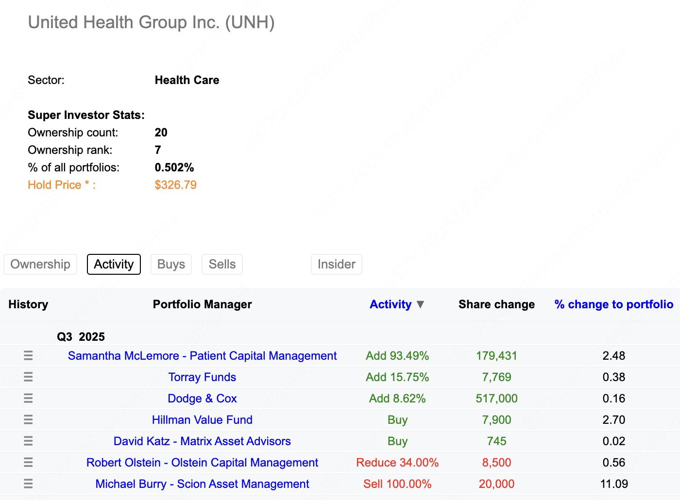Image resolution: width=680 pixels, height=500 pixels.
Task: Click history icon beside Robert Olstein
Action: pyautogui.click(x=28, y=463)
